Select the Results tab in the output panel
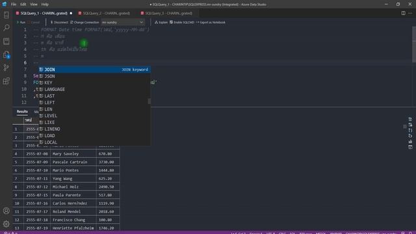The image size is (416, 234). (22, 112)
